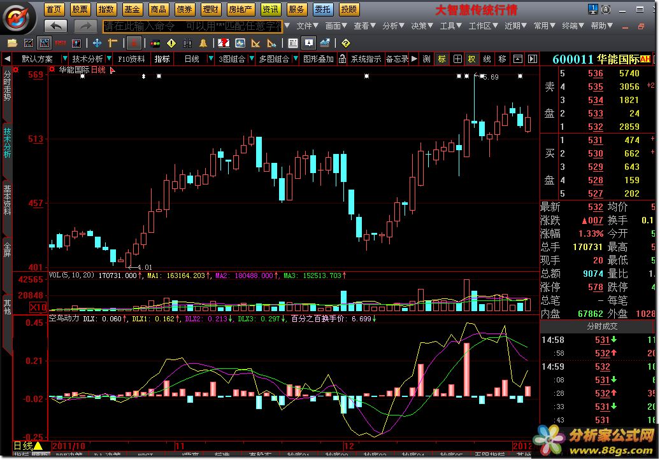Image resolution: width=660 pixels, height=460 pixels.
Task: Expand the 日线 period dropdown arrow
Action: coord(210,59)
